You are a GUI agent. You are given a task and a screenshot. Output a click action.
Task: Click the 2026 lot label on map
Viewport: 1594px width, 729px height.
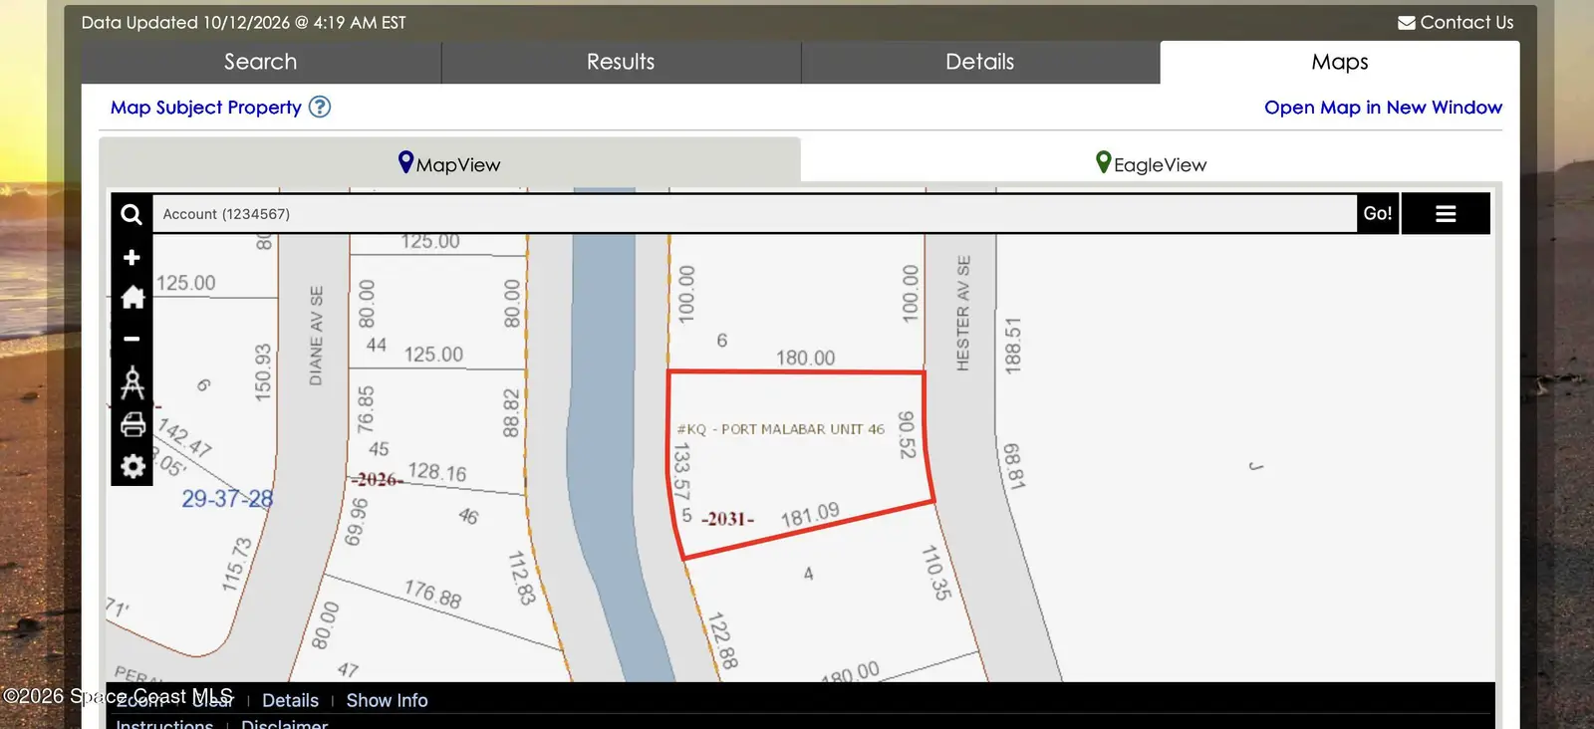click(x=377, y=480)
